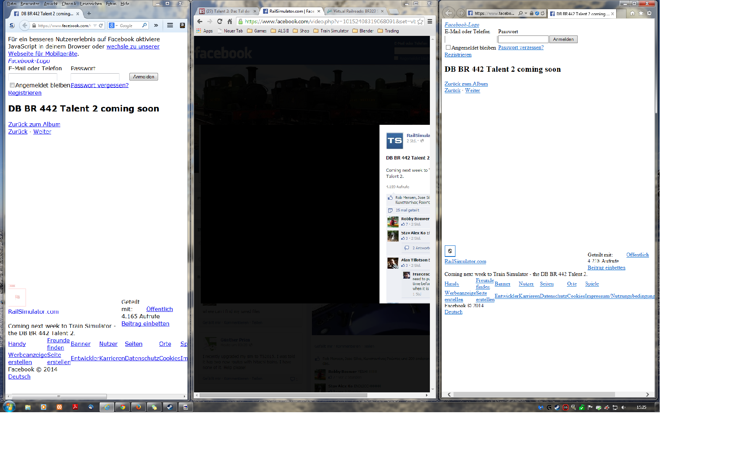
Task: Click Chrome horizontal scrollbar thumb
Action: point(283,395)
